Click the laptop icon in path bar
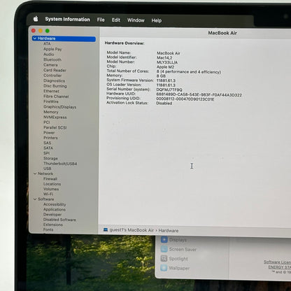Viewport: 291px width, 291px height. click(106, 230)
